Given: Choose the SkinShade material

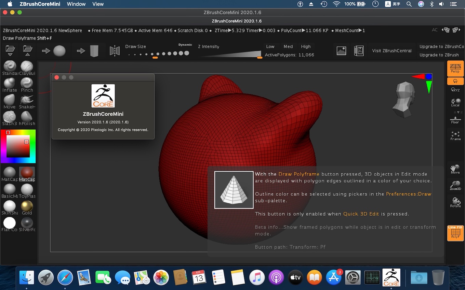Looking at the screenshot, I should click(x=10, y=208).
